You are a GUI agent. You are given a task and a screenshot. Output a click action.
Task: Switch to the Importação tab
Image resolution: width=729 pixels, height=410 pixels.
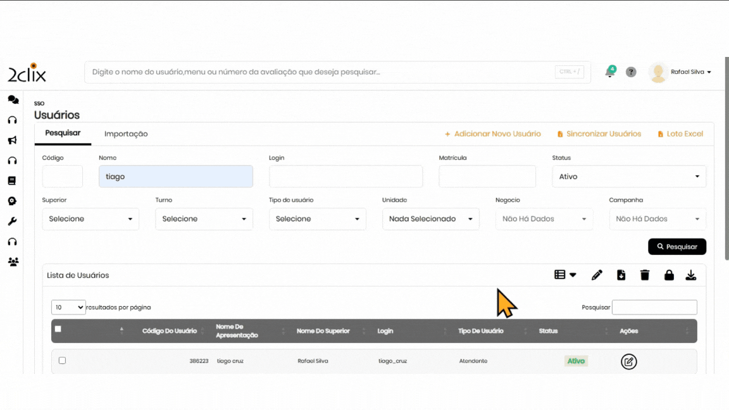point(126,134)
